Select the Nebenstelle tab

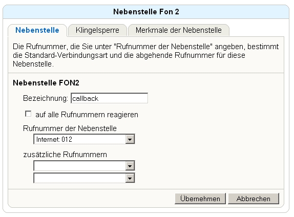(37, 30)
